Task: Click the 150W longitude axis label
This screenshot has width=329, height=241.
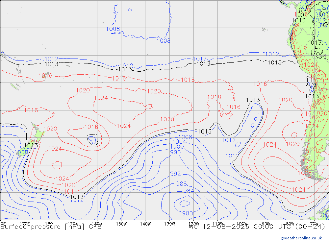Action: point(121,224)
